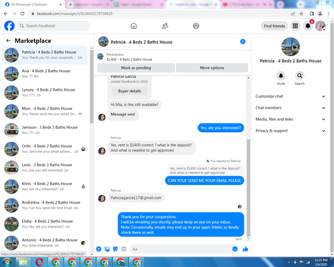Viewport: 334px width, 267px height.
Task: Open browser side panel icon
Action: pos(312,13)
